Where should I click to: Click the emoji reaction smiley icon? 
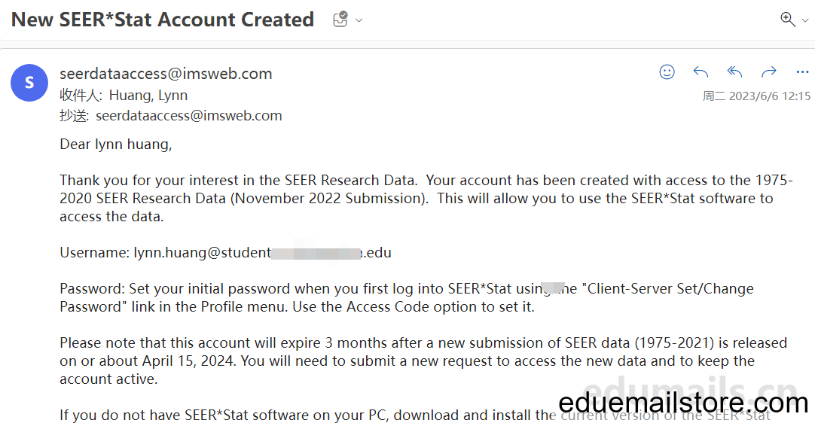(667, 72)
